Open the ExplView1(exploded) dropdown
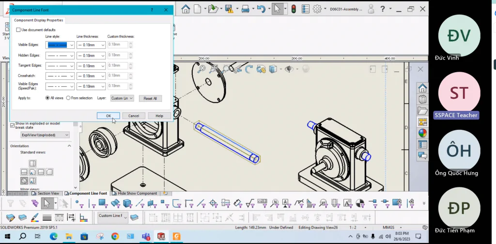The width and height of the screenshot is (496, 244). 45,135
